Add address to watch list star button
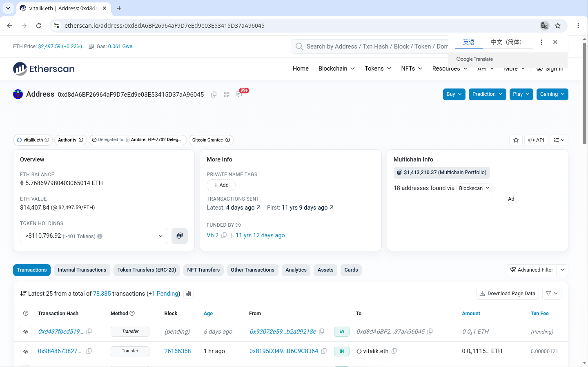Image resolution: width=588 pixels, height=367 pixels. coord(516,140)
